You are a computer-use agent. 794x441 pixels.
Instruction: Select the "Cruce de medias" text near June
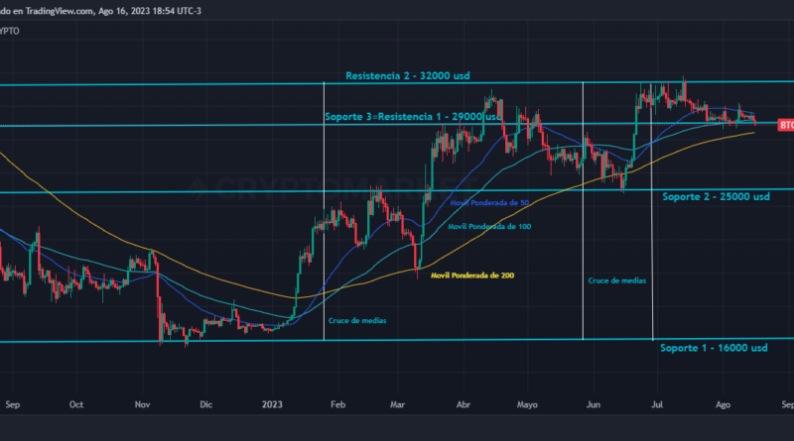click(616, 280)
